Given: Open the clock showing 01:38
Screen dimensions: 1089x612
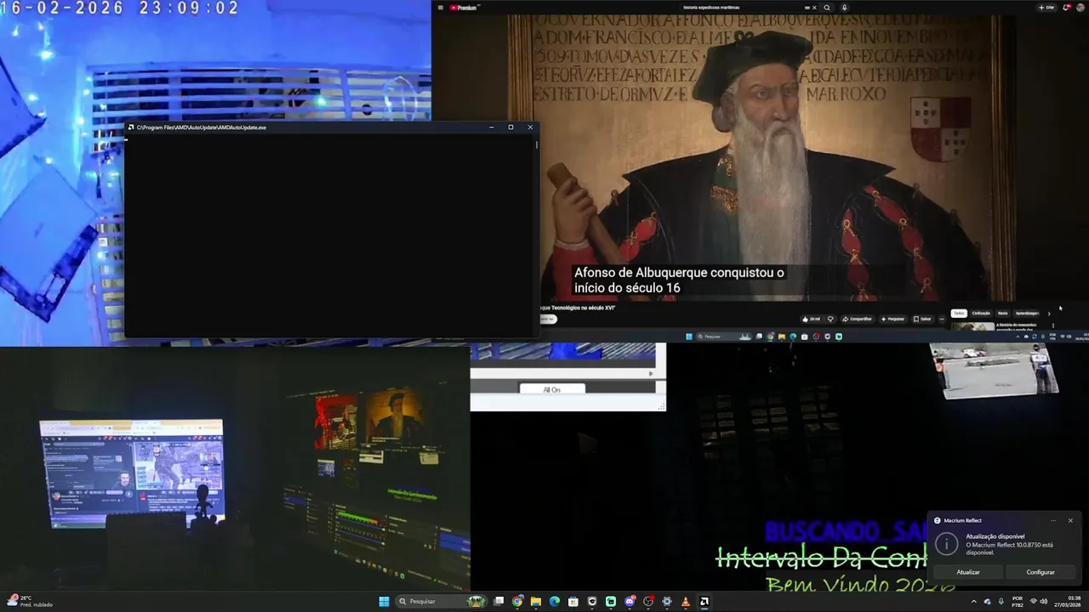Looking at the screenshot, I should point(1069,601).
